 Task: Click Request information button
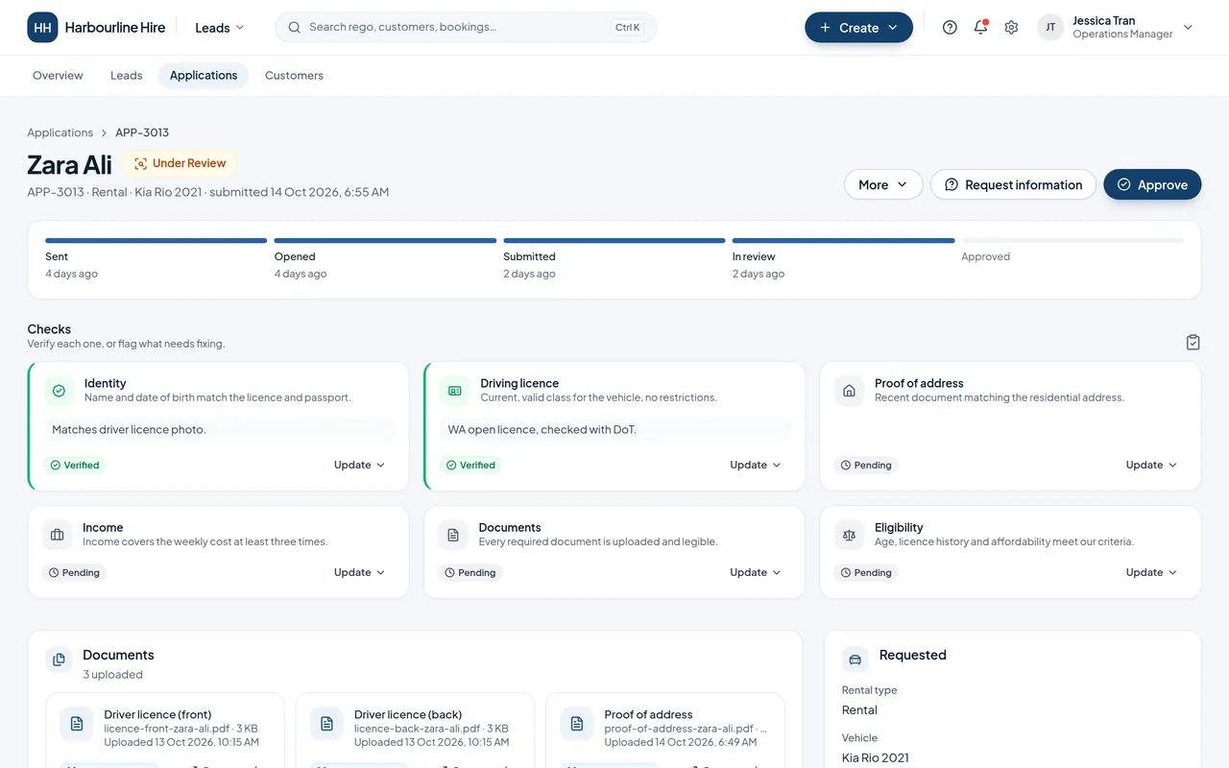[x=1013, y=184]
